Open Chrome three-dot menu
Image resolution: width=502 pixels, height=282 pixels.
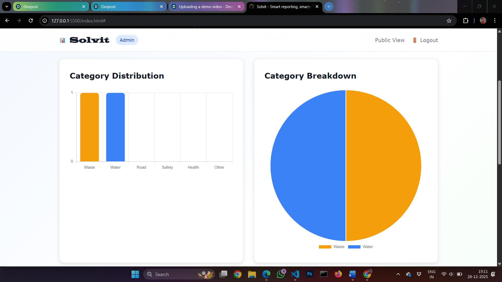495,21
